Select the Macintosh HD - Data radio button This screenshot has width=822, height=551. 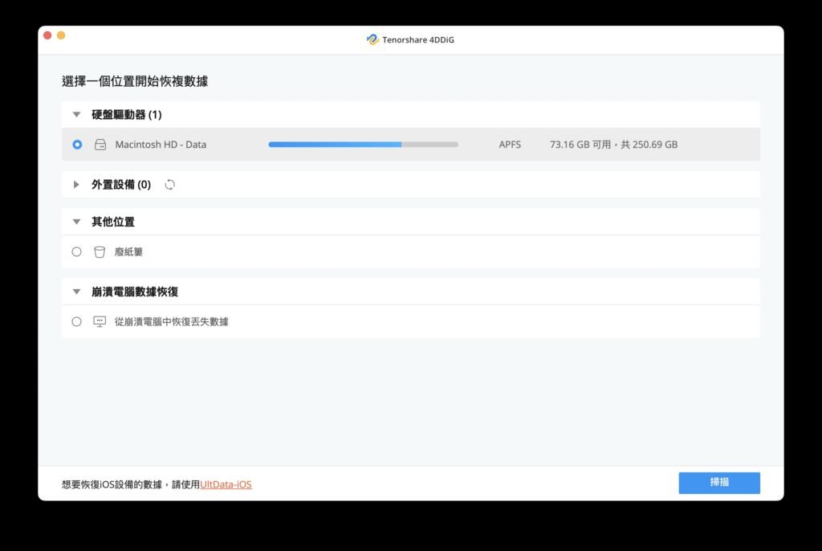(x=77, y=145)
